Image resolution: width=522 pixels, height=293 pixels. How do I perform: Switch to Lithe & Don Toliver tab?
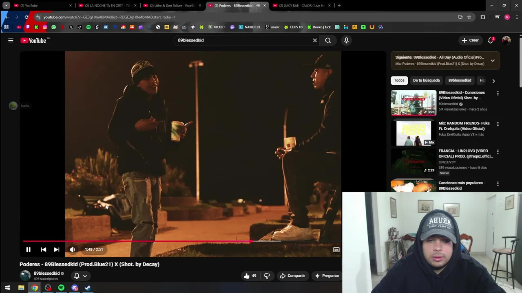point(172,5)
